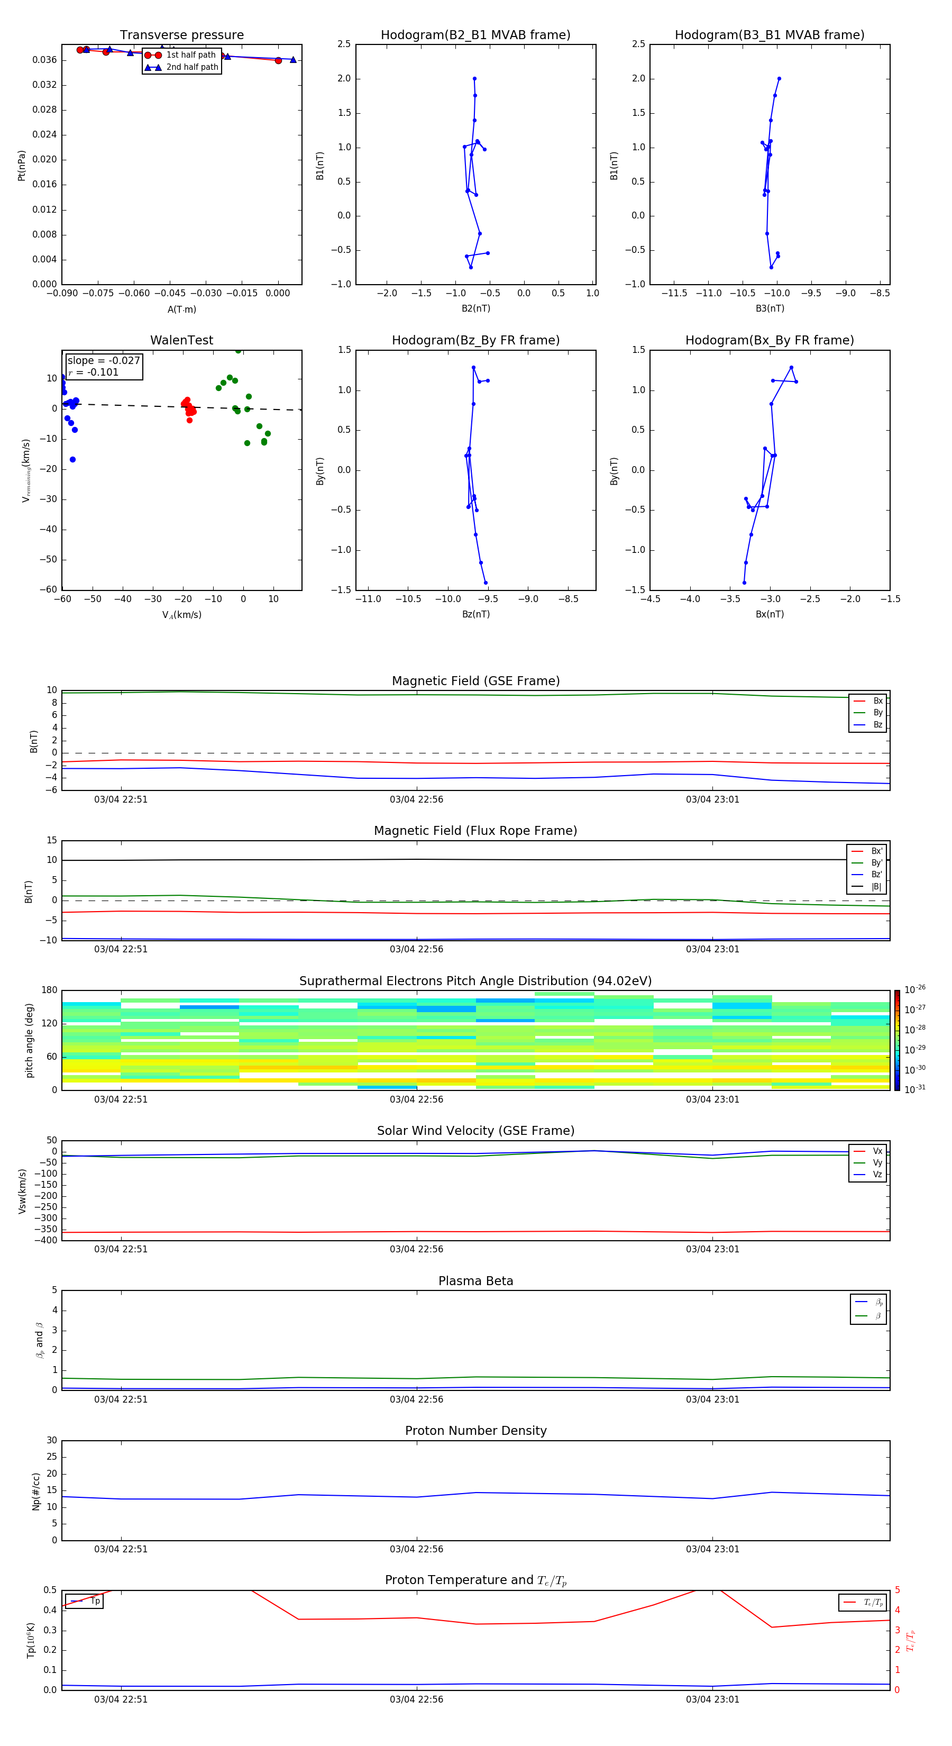This screenshot has width=952, height=1746.
Task: Click the 'By' legend entry in GSE magnetic field plot
Action: click(868, 712)
